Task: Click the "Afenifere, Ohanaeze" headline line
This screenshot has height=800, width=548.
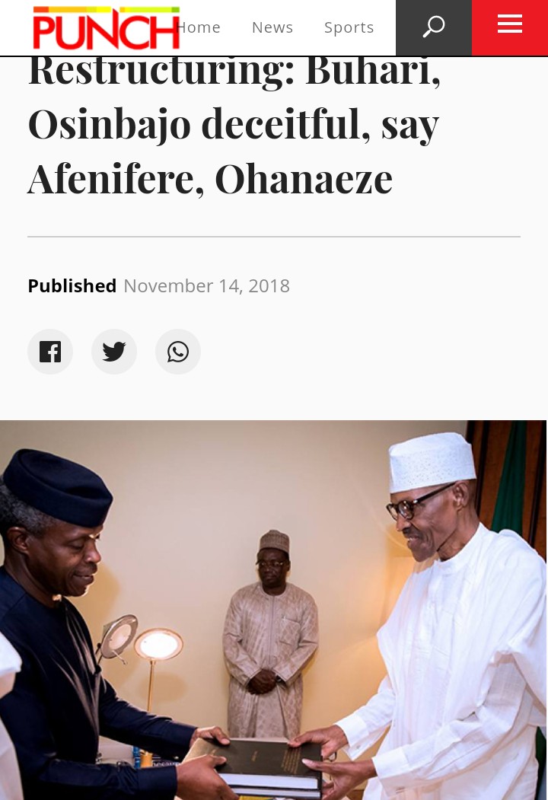Action: point(210,179)
